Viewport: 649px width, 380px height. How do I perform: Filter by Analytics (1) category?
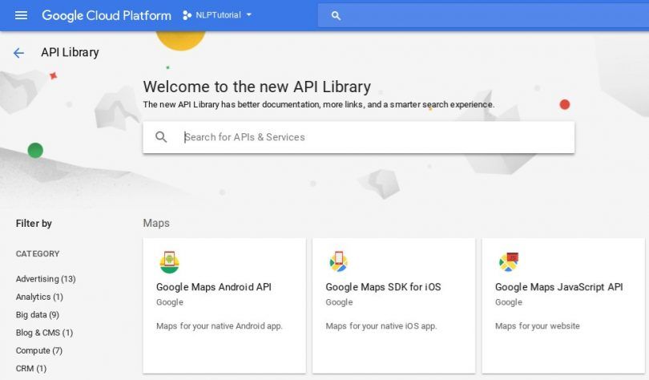coord(39,297)
